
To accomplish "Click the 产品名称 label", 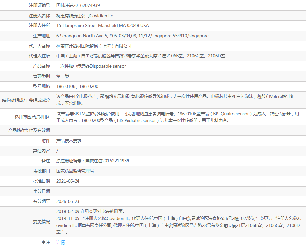I will (x=41, y=66).
